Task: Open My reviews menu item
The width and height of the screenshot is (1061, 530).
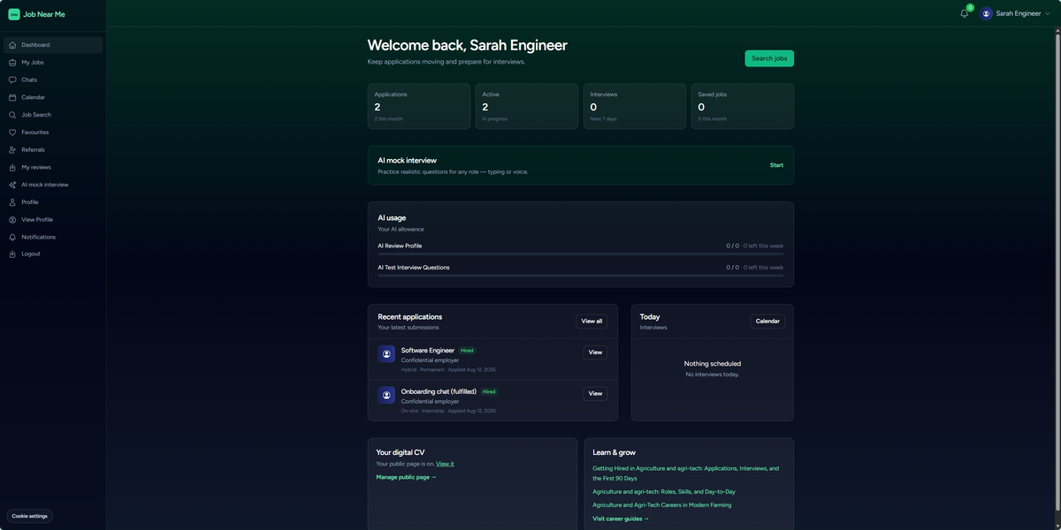Action: (x=53, y=167)
